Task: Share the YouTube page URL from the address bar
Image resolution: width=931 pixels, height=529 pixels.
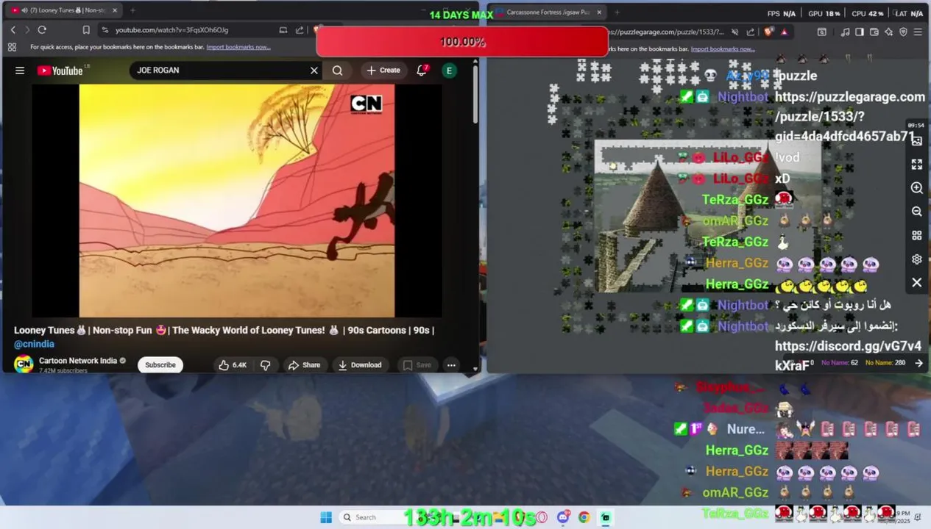Action: (300, 30)
